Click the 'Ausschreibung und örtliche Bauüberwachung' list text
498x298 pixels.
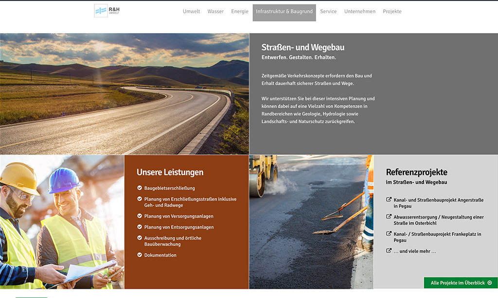point(173,241)
